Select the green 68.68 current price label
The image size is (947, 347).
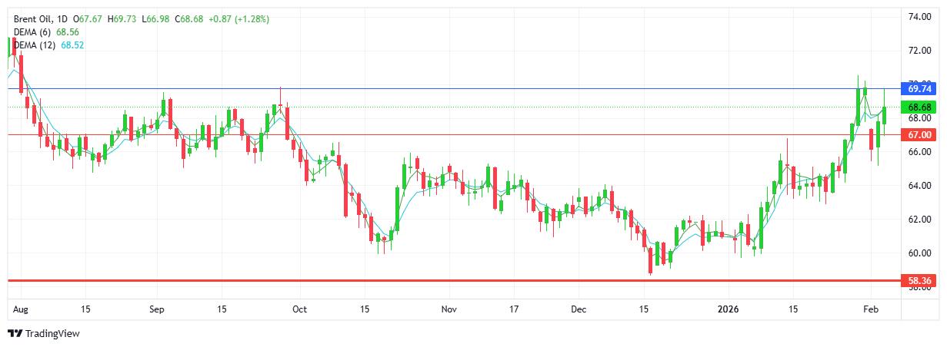tap(920, 107)
